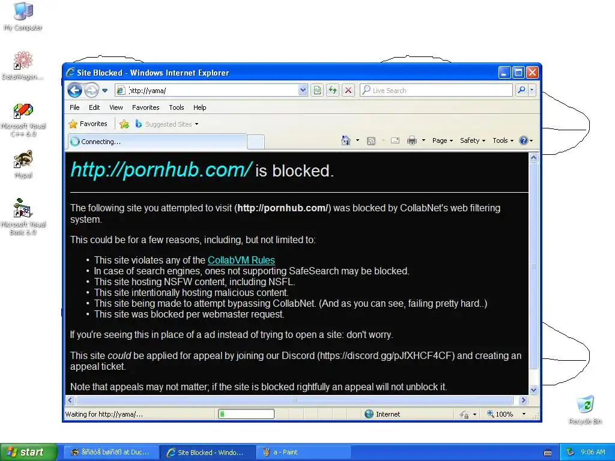This screenshot has width=615, height=461.
Task: Click the Site Blocked taskbar button
Action: tap(207, 452)
